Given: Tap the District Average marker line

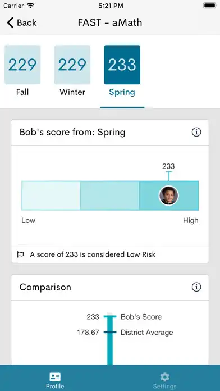Looking at the screenshot, I should (110, 332).
